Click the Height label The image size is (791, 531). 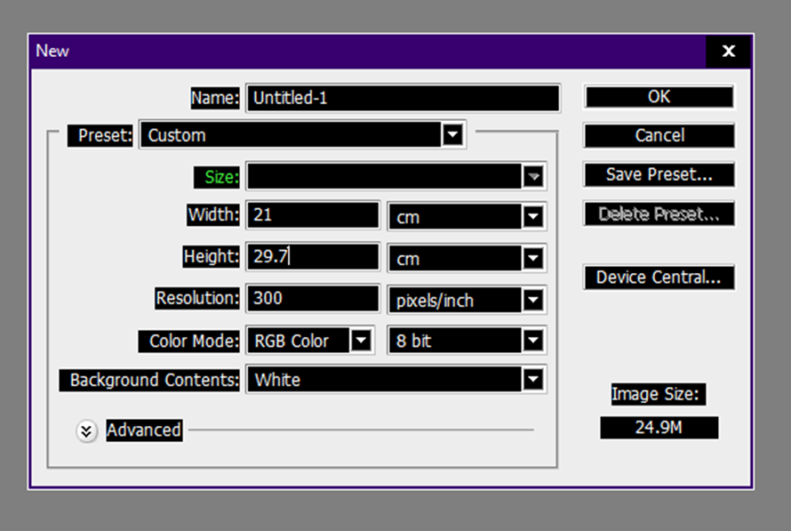pos(211,256)
